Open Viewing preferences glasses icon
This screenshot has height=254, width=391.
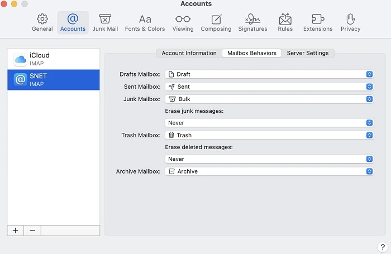(183, 19)
